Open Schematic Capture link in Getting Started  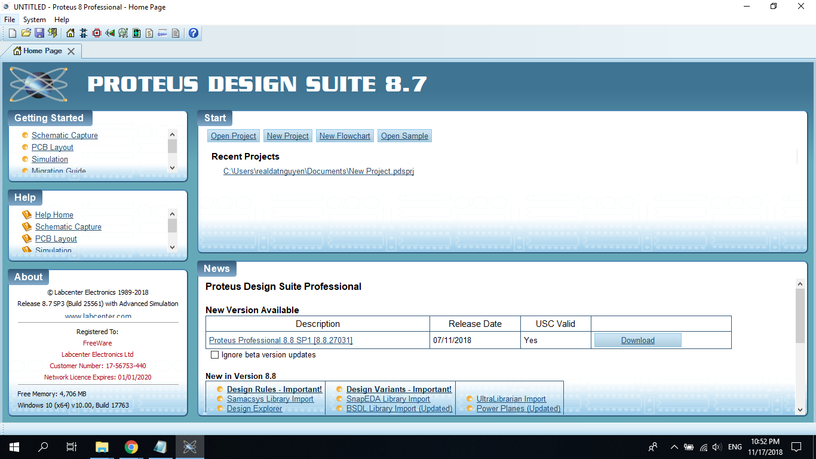click(x=65, y=136)
